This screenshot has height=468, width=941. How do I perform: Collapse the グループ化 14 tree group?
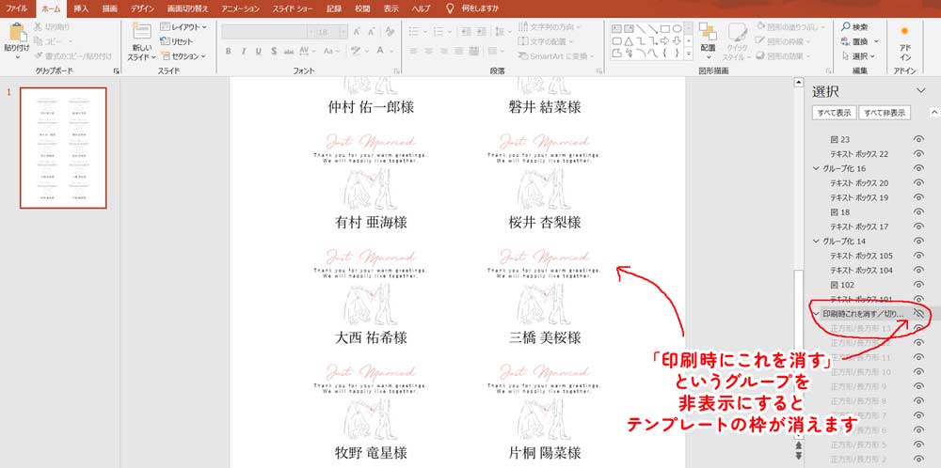816,242
